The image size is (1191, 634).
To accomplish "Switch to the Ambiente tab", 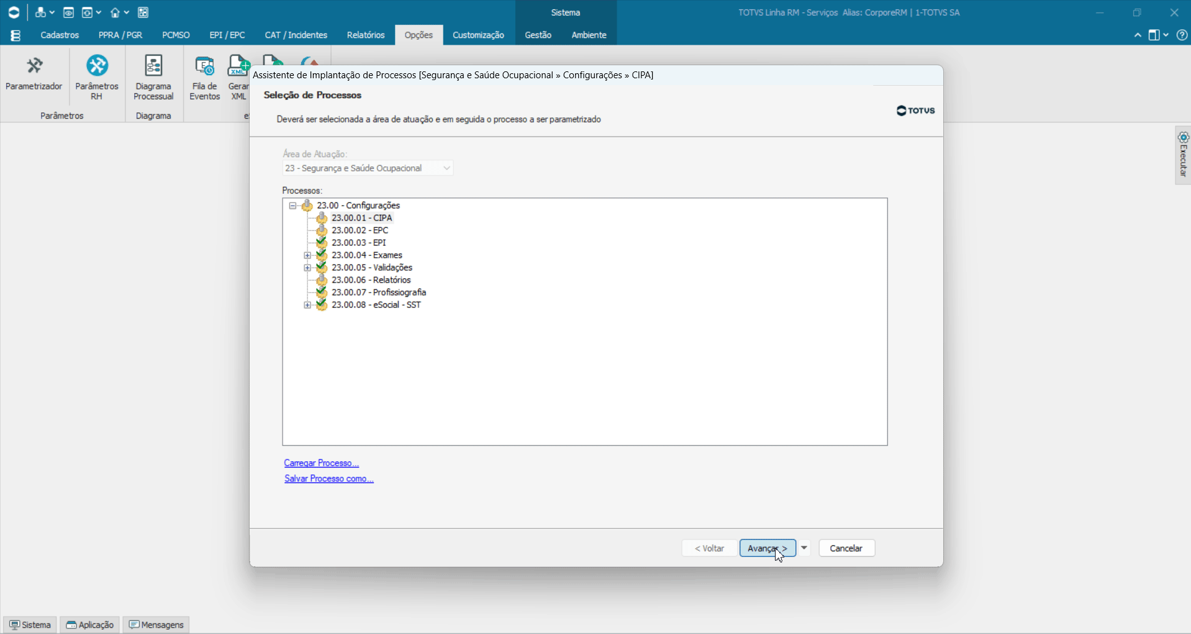I will (x=589, y=35).
